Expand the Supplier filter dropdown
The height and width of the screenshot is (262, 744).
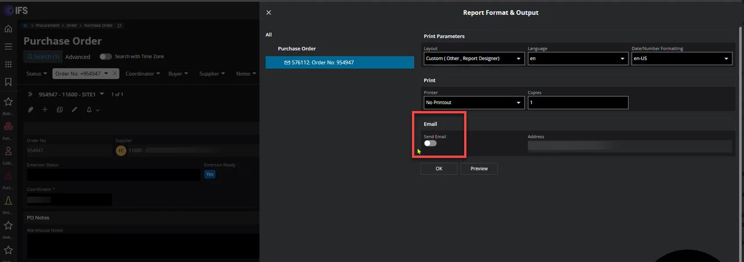coord(212,73)
